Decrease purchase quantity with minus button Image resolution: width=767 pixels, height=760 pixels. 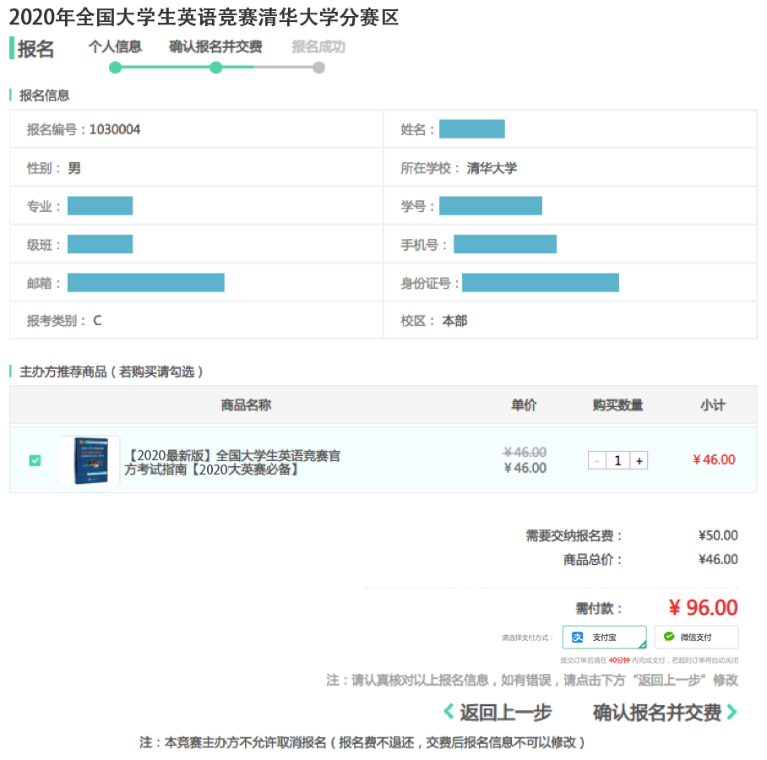click(597, 460)
